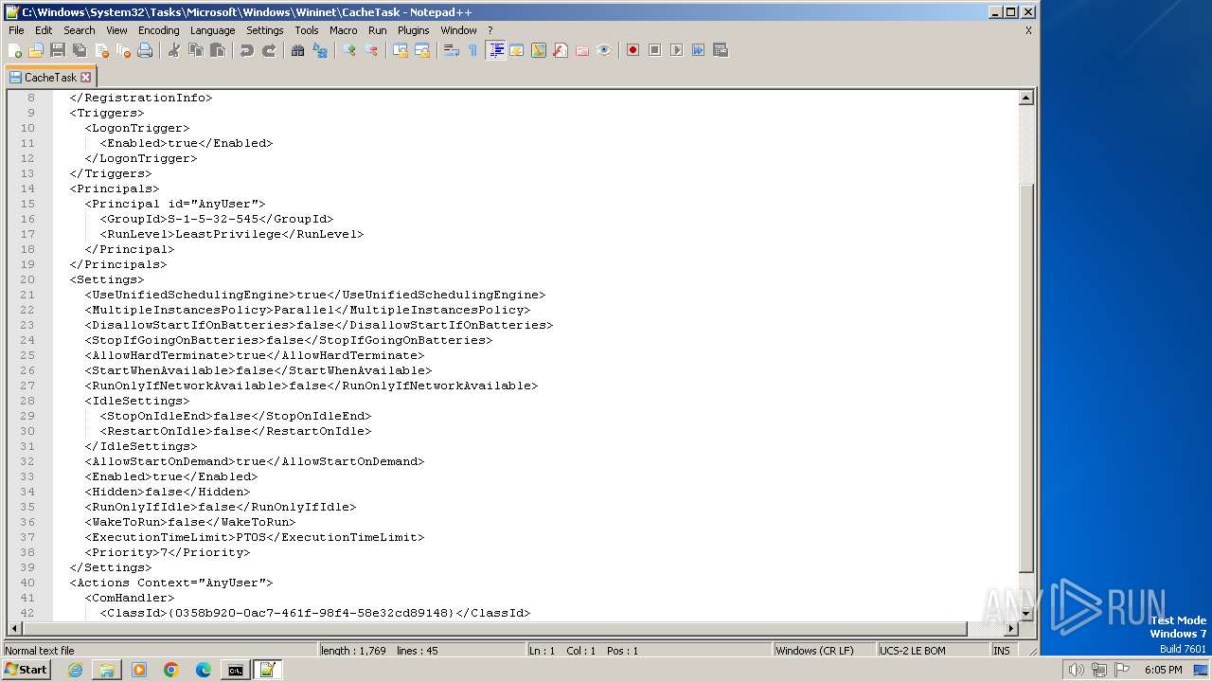Open user-defined language dialog icon
Viewport: 1212px width, 682px height.
516,50
